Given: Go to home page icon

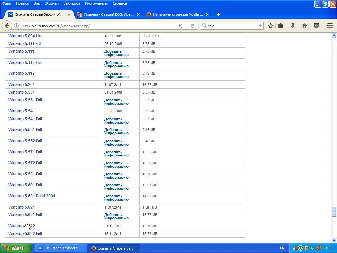Looking at the screenshot, I should tap(304, 26).
